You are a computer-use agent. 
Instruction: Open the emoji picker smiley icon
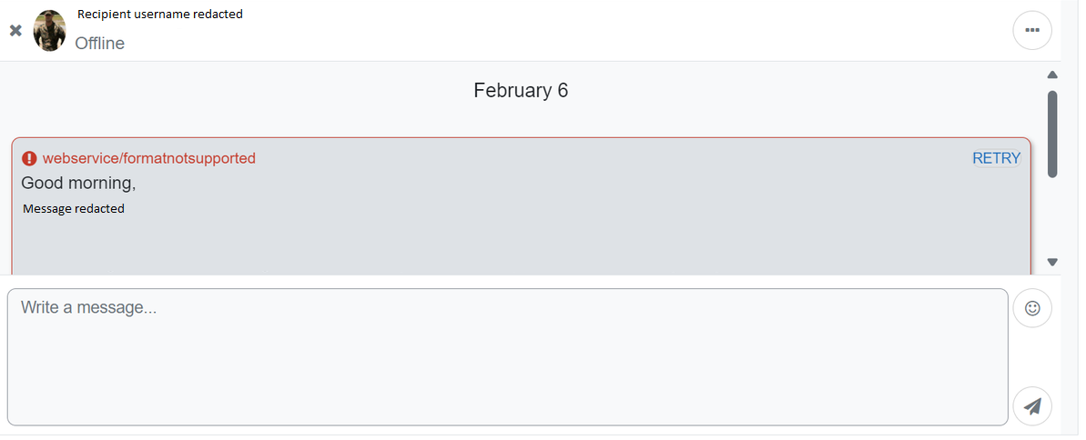click(1032, 308)
